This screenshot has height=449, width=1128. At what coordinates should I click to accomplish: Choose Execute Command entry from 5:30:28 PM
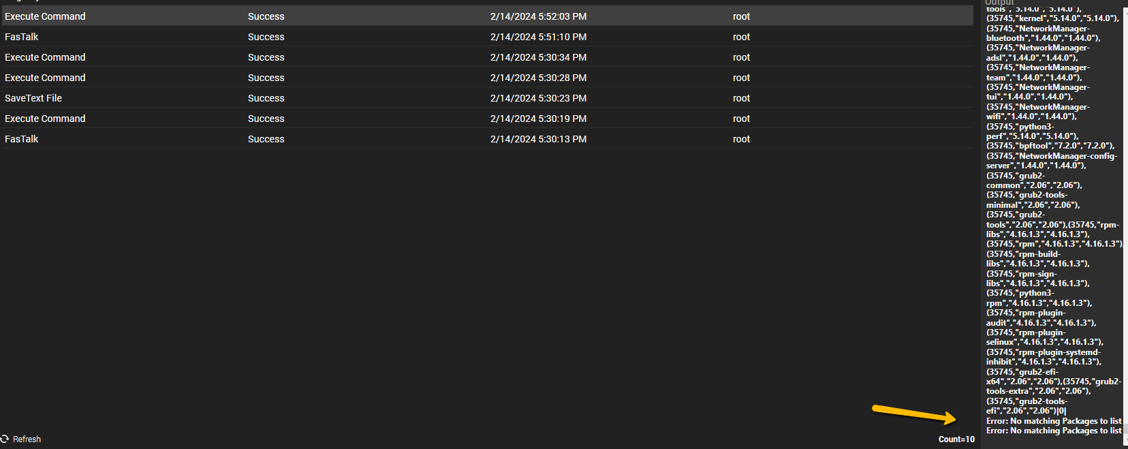coord(45,78)
